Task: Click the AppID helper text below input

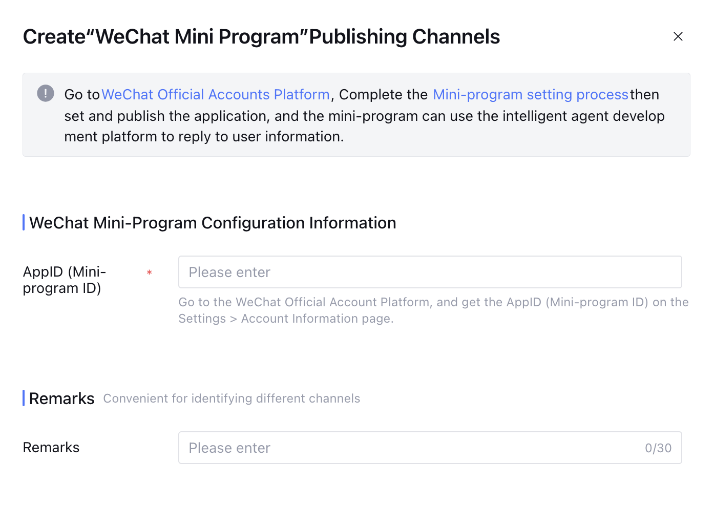Action: tap(433, 302)
